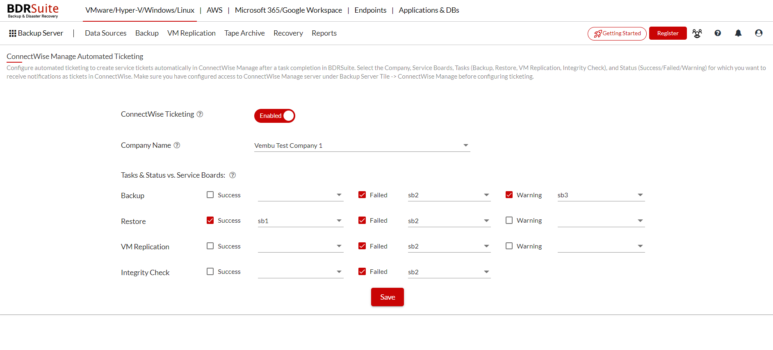Click the Getting Started rocket button
Screen dimensions: 773x350
pyautogui.click(x=617, y=33)
